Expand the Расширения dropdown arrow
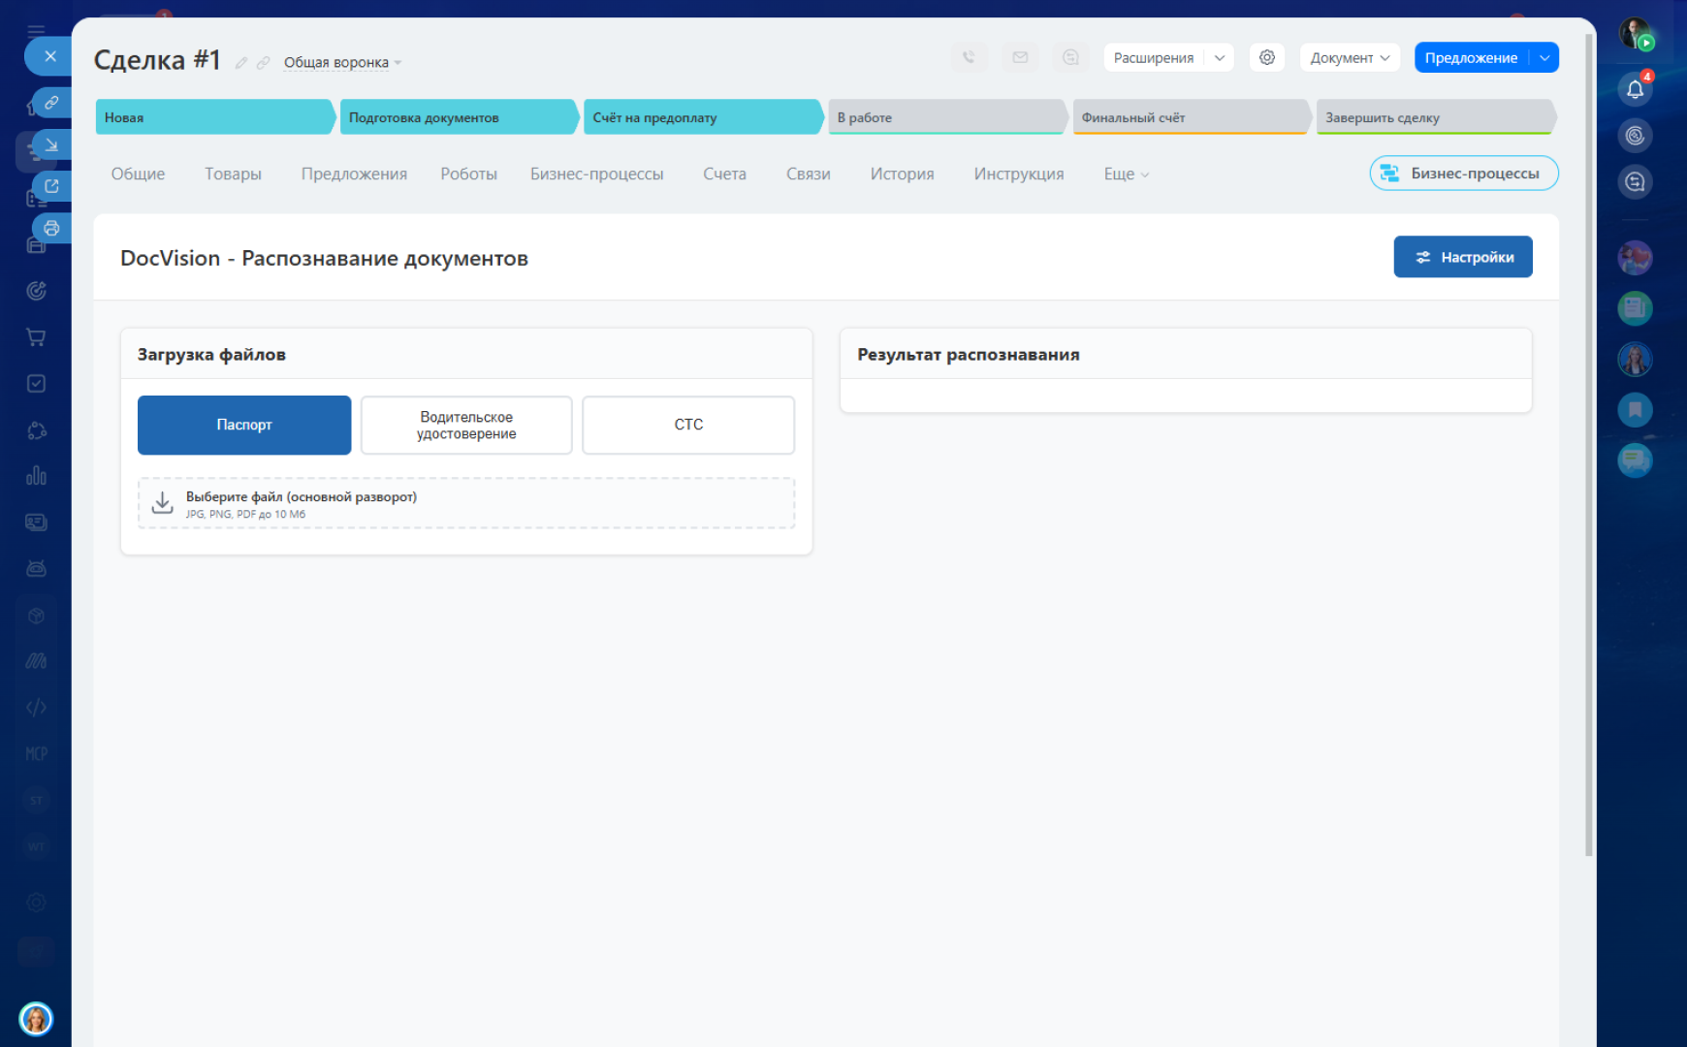The height and width of the screenshot is (1047, 1687). (1220, 57)
